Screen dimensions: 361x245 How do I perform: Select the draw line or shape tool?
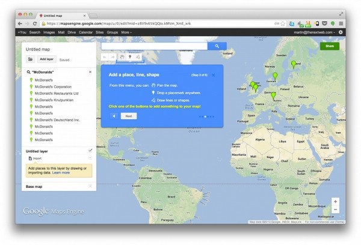pos(138,57)
